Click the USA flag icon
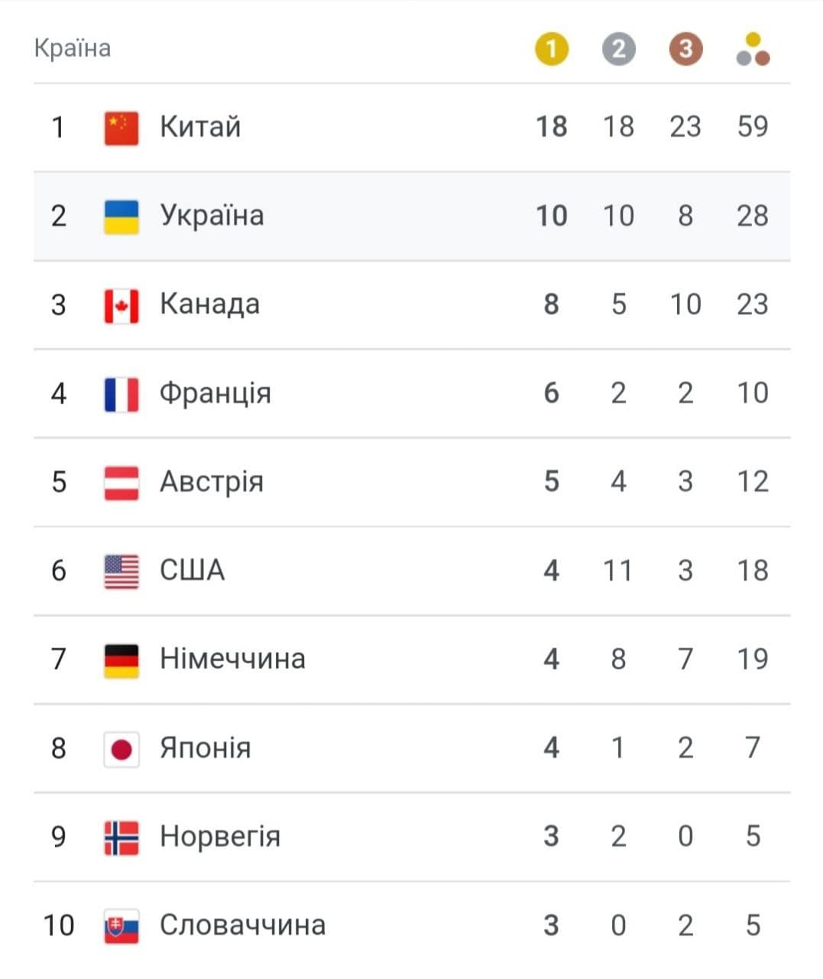This screenshot has width=823, height=979. [122, 571]
